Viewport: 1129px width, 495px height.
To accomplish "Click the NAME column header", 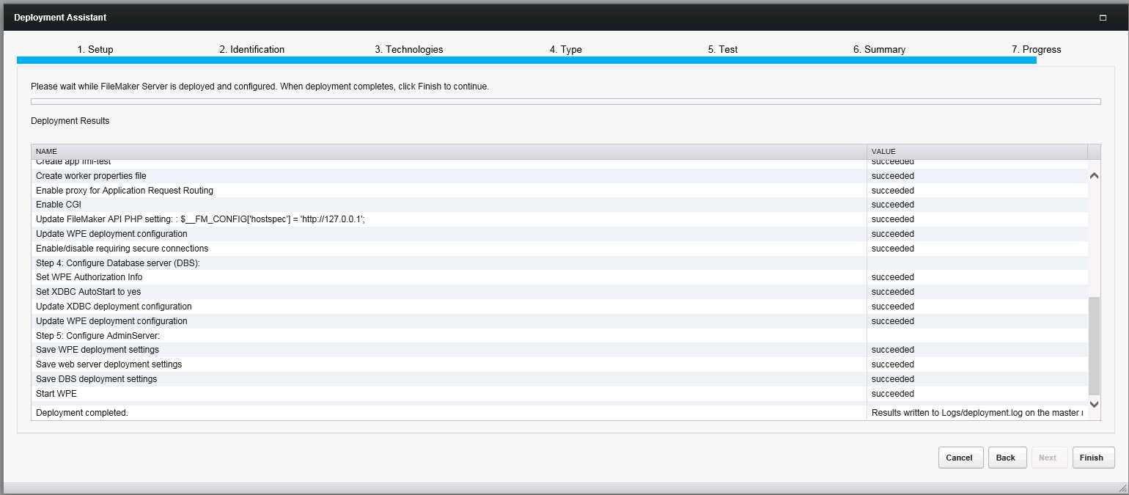I will (449, 152).
